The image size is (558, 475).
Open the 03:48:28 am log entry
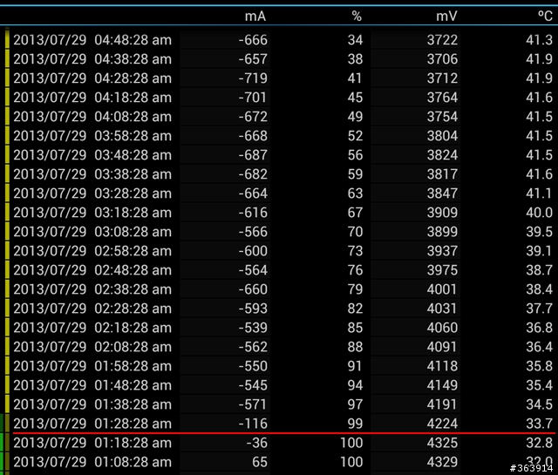click(279, 155)
